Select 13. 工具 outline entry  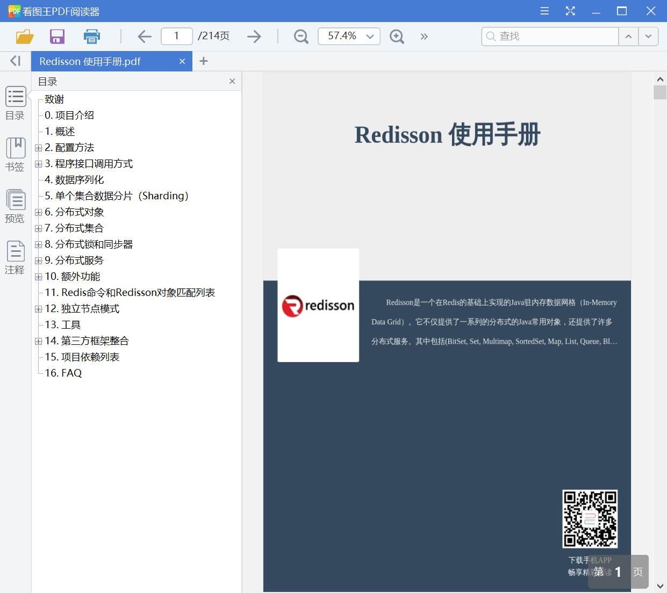click(x=63, y=325)
